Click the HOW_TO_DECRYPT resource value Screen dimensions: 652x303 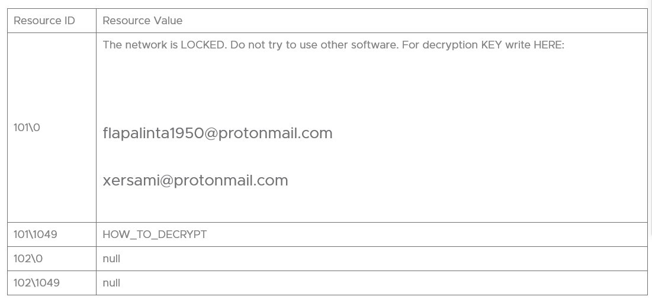(155, 234)
